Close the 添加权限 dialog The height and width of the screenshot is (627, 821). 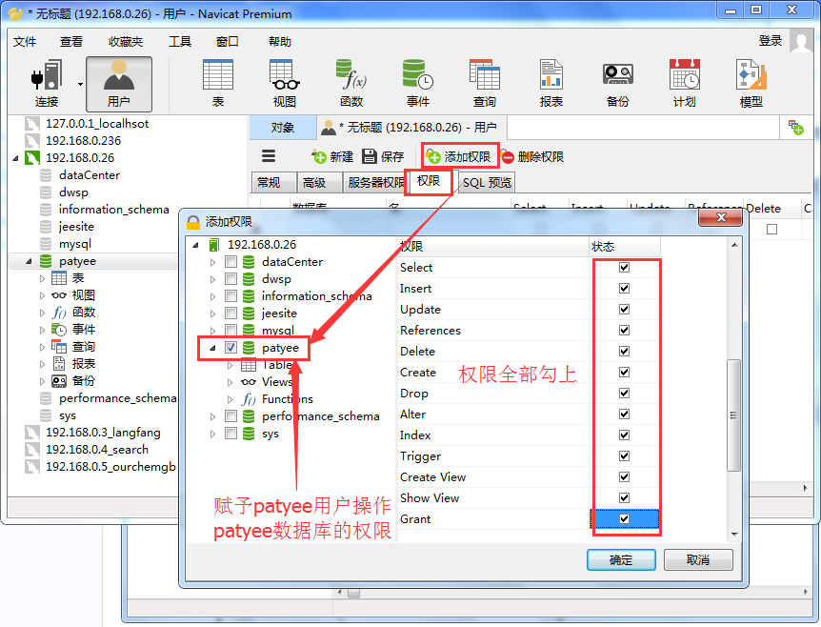click(720, 217)
